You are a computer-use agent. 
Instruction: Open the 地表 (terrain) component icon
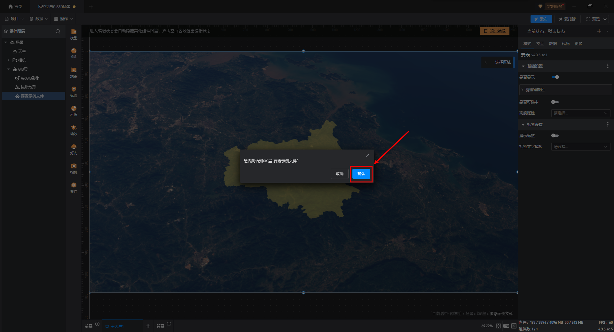coord(74,72)
